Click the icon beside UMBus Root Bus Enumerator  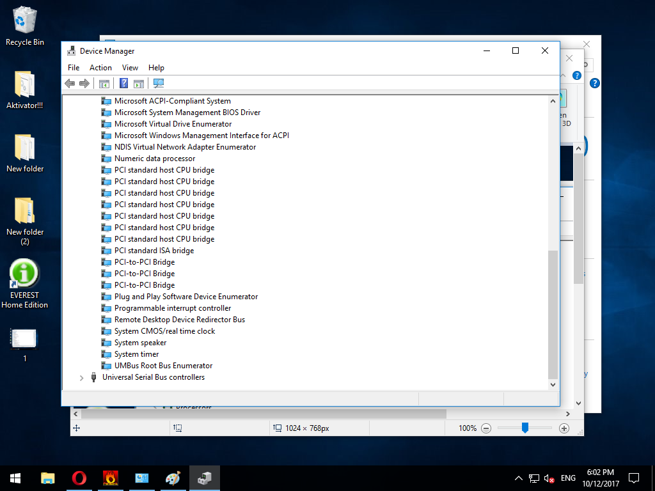[x=107, y=366]
